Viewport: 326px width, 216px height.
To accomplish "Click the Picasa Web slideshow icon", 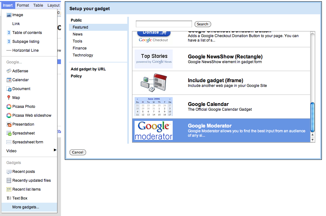I will (9, 115).
